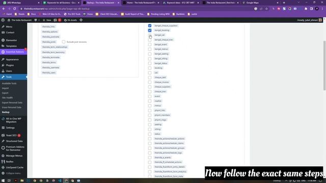Open Essential Addons in the sidebar
326x183 pixels.
(14, 52)
